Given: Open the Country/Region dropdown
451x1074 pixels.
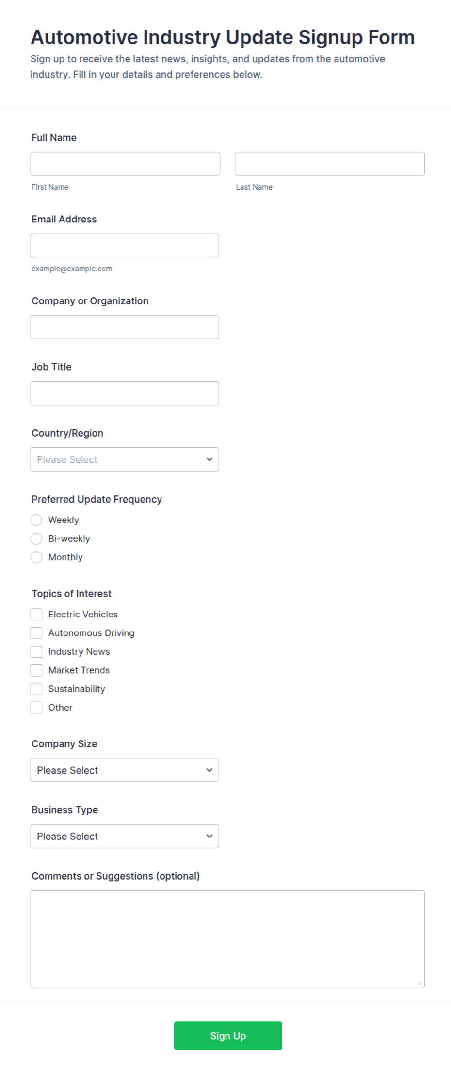Looking at the screenshot, I should (x=125, y=459).
